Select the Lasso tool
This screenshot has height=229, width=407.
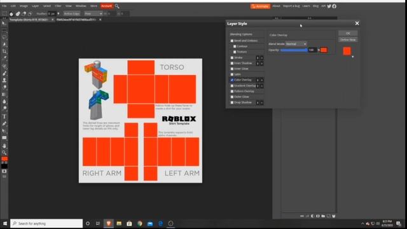pos(4,37)
